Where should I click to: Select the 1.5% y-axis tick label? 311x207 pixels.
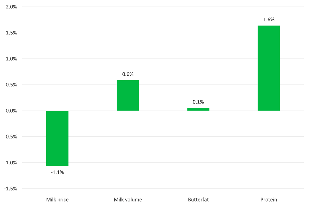[x=11, y=33]
